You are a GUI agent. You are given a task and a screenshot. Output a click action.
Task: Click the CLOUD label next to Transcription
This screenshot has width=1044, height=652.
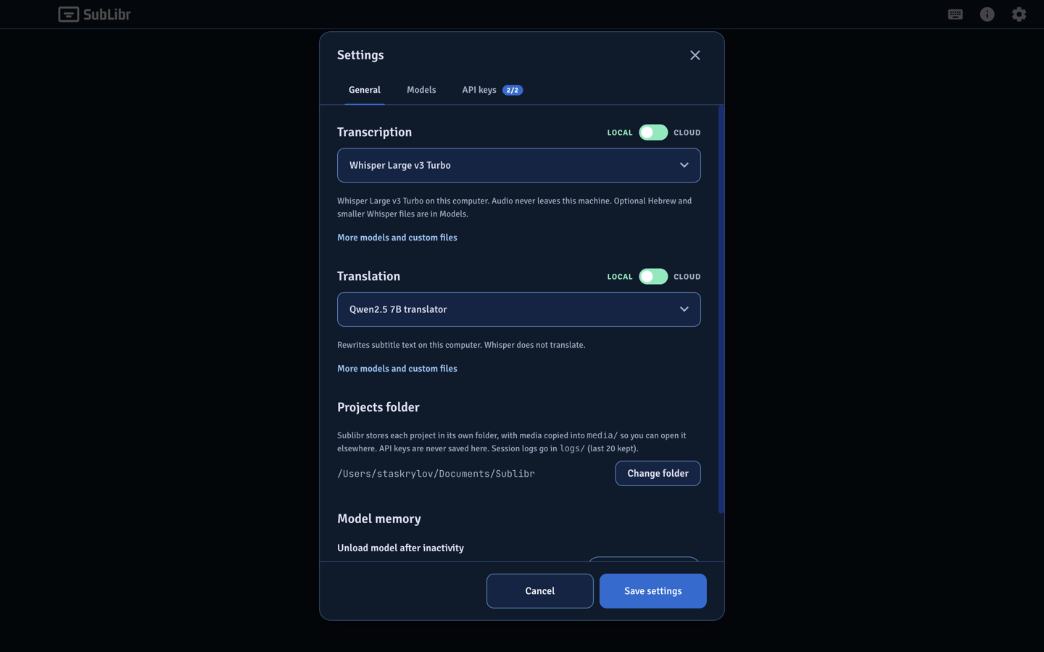(687, 133)
